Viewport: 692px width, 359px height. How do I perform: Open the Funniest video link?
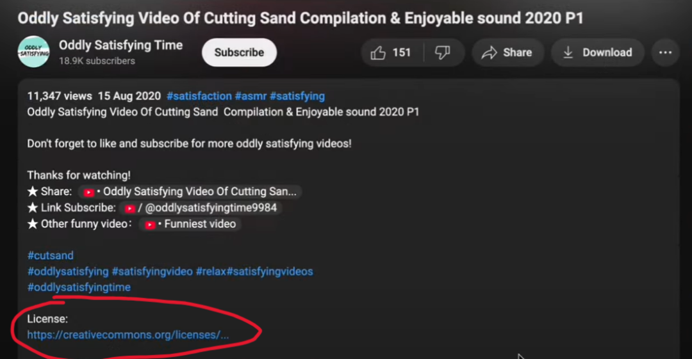pos(191,224)
